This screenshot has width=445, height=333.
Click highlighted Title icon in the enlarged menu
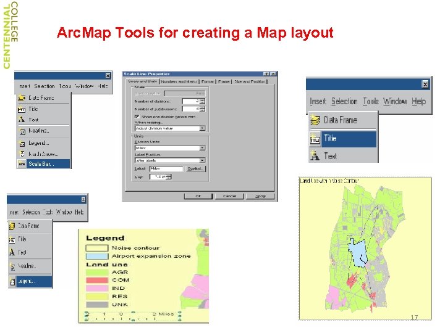coord(315,139)
